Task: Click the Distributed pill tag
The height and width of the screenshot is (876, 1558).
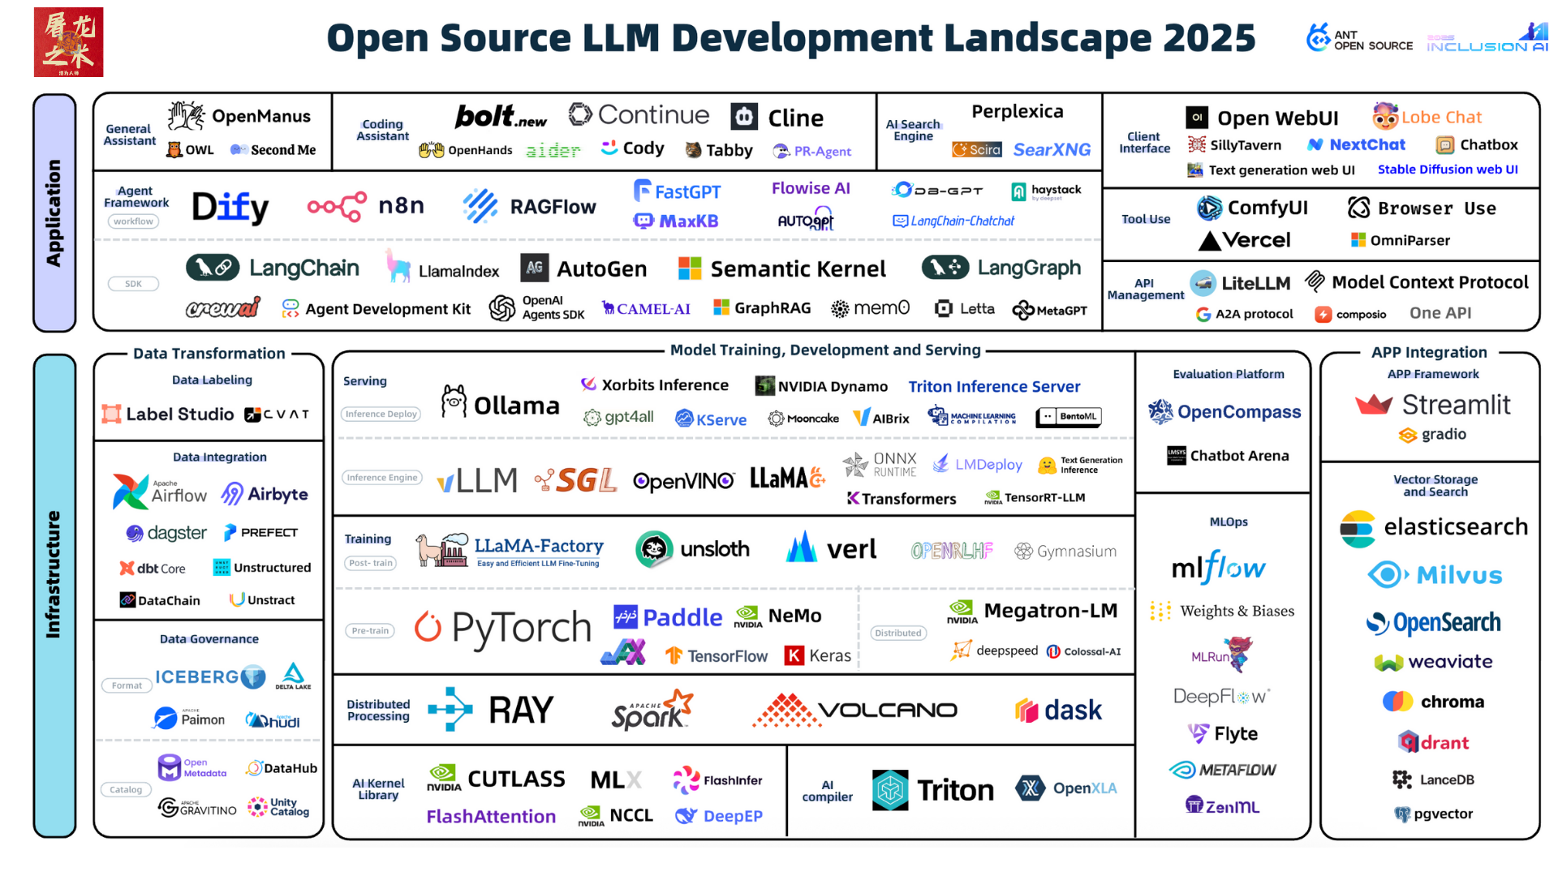Action: (x=898, y=633)
